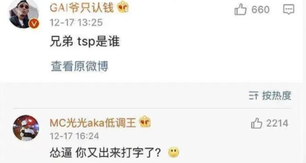Open the 查看原微博 link

79,66
